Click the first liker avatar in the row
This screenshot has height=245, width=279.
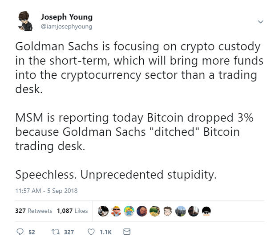pyautogui.click(x=103, y=210)
